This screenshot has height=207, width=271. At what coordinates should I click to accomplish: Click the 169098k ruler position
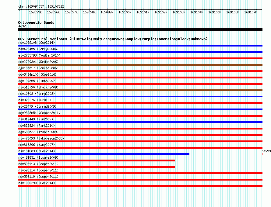coord(89,12)
